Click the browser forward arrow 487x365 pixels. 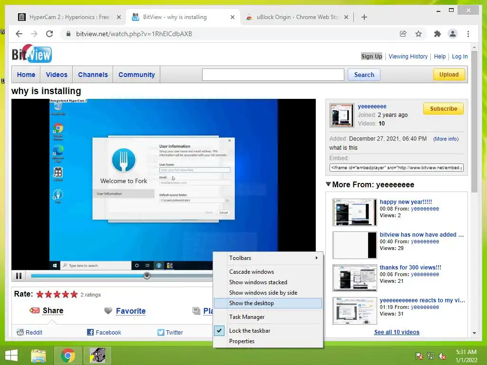coord(34,34)
